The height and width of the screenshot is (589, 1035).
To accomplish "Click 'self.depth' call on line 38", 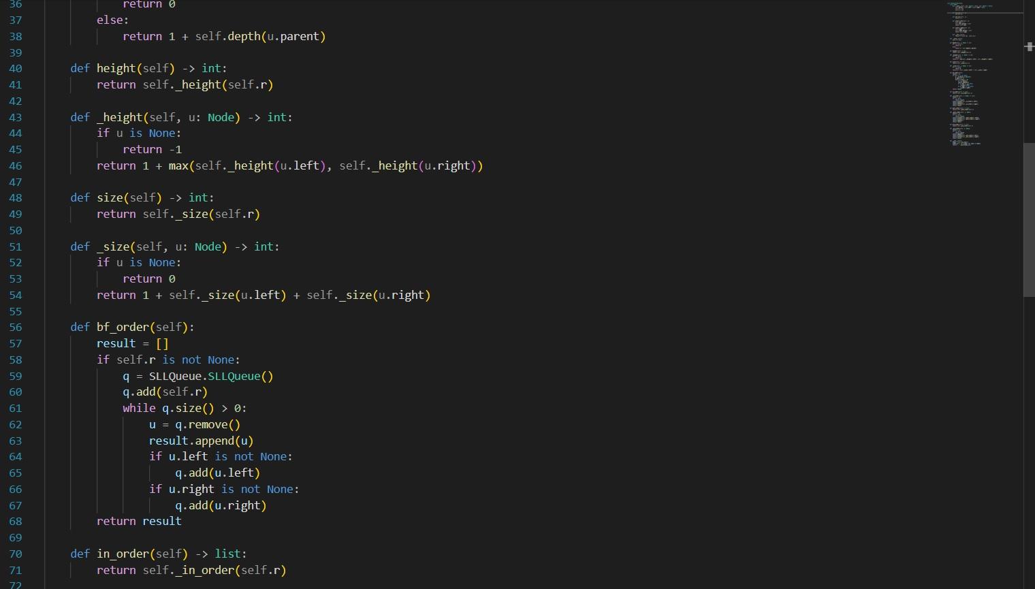I will point(228,36).
